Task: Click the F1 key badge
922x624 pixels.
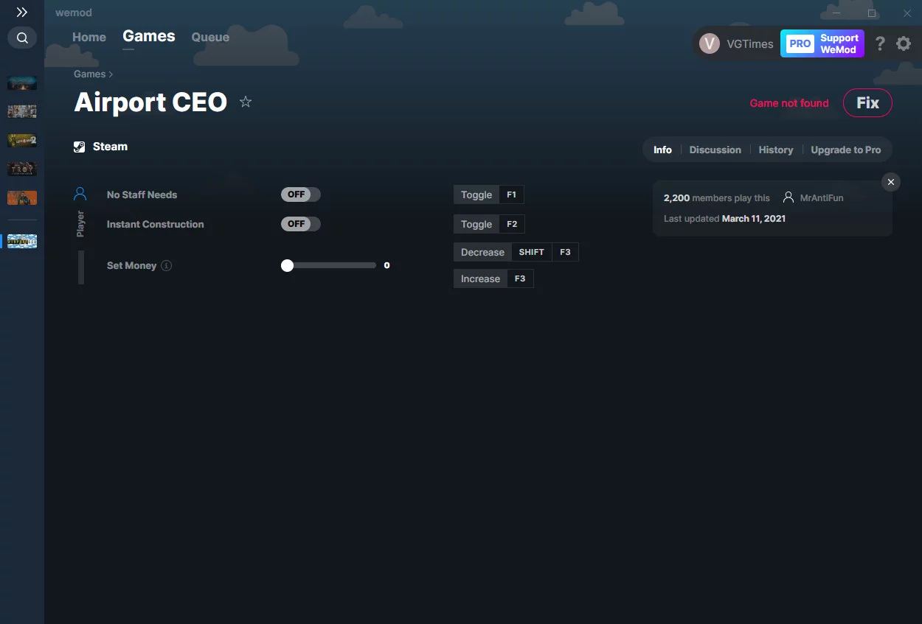Action: coord(511,194)
